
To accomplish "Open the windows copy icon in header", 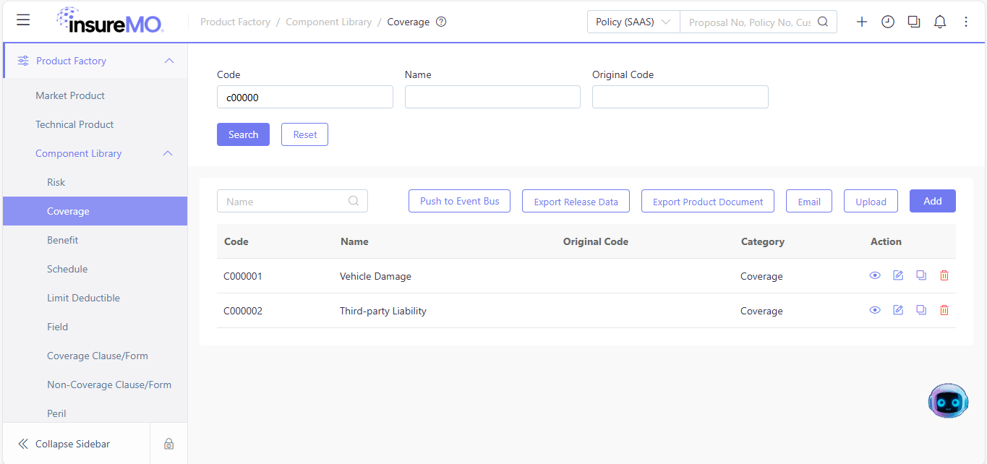I will point(914,22).
